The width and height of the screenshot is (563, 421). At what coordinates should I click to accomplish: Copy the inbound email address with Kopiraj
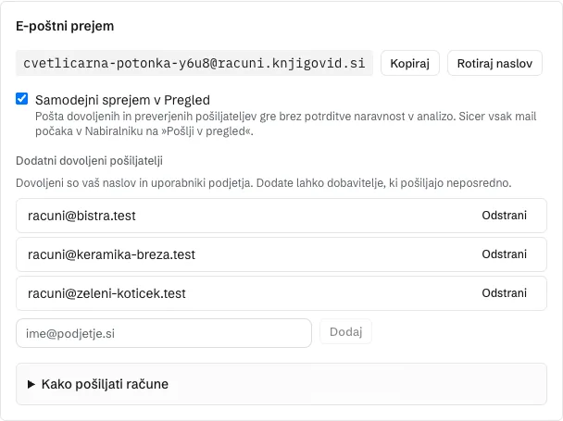[409, 63]
